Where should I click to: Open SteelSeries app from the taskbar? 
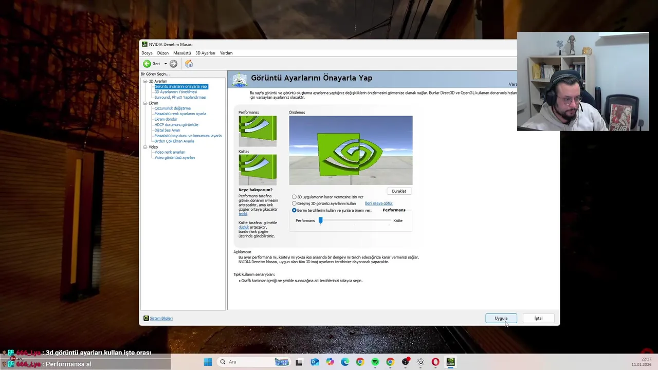[x=421, y=362]
